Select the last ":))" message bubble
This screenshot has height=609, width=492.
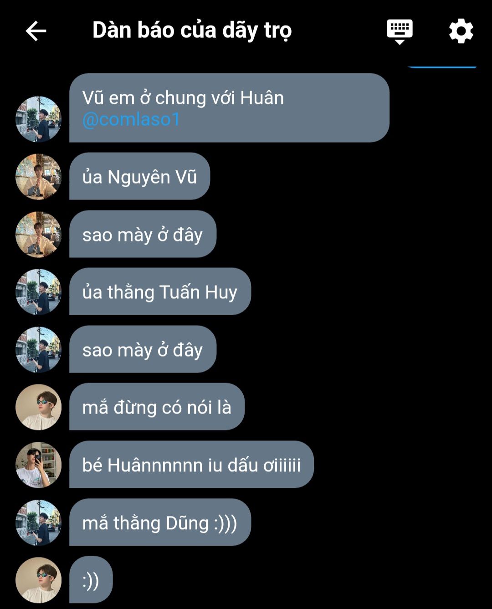point(91,580)
